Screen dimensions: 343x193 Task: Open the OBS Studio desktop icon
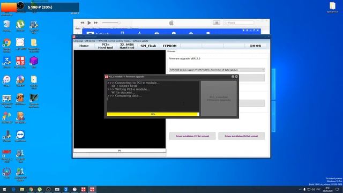tap(20, 5)
